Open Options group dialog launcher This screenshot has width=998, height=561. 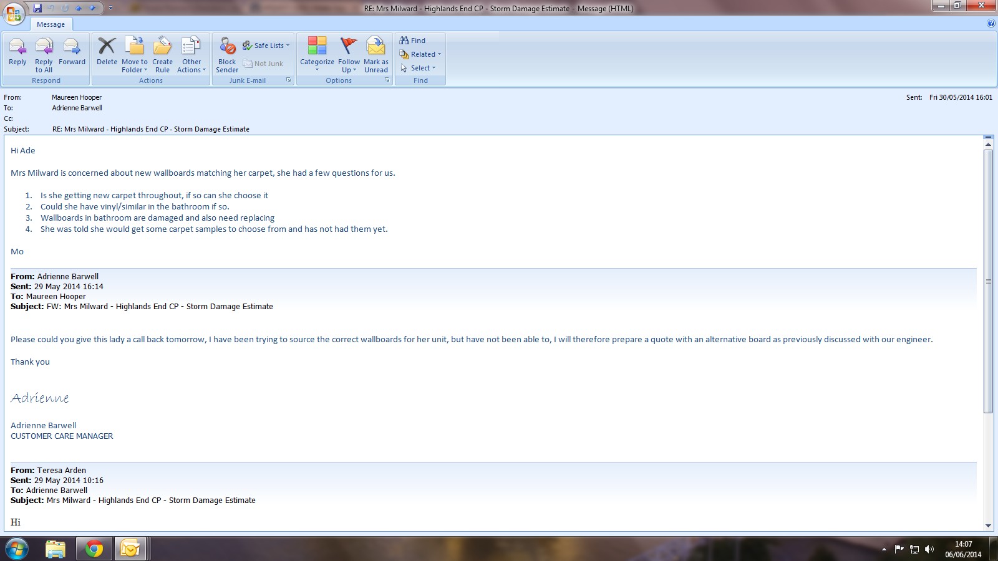[x=387, y=80]
